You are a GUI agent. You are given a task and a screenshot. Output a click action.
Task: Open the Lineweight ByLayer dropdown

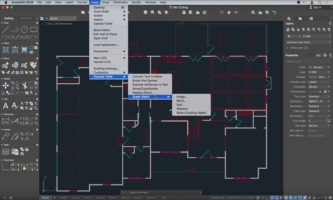pos(319,87)
